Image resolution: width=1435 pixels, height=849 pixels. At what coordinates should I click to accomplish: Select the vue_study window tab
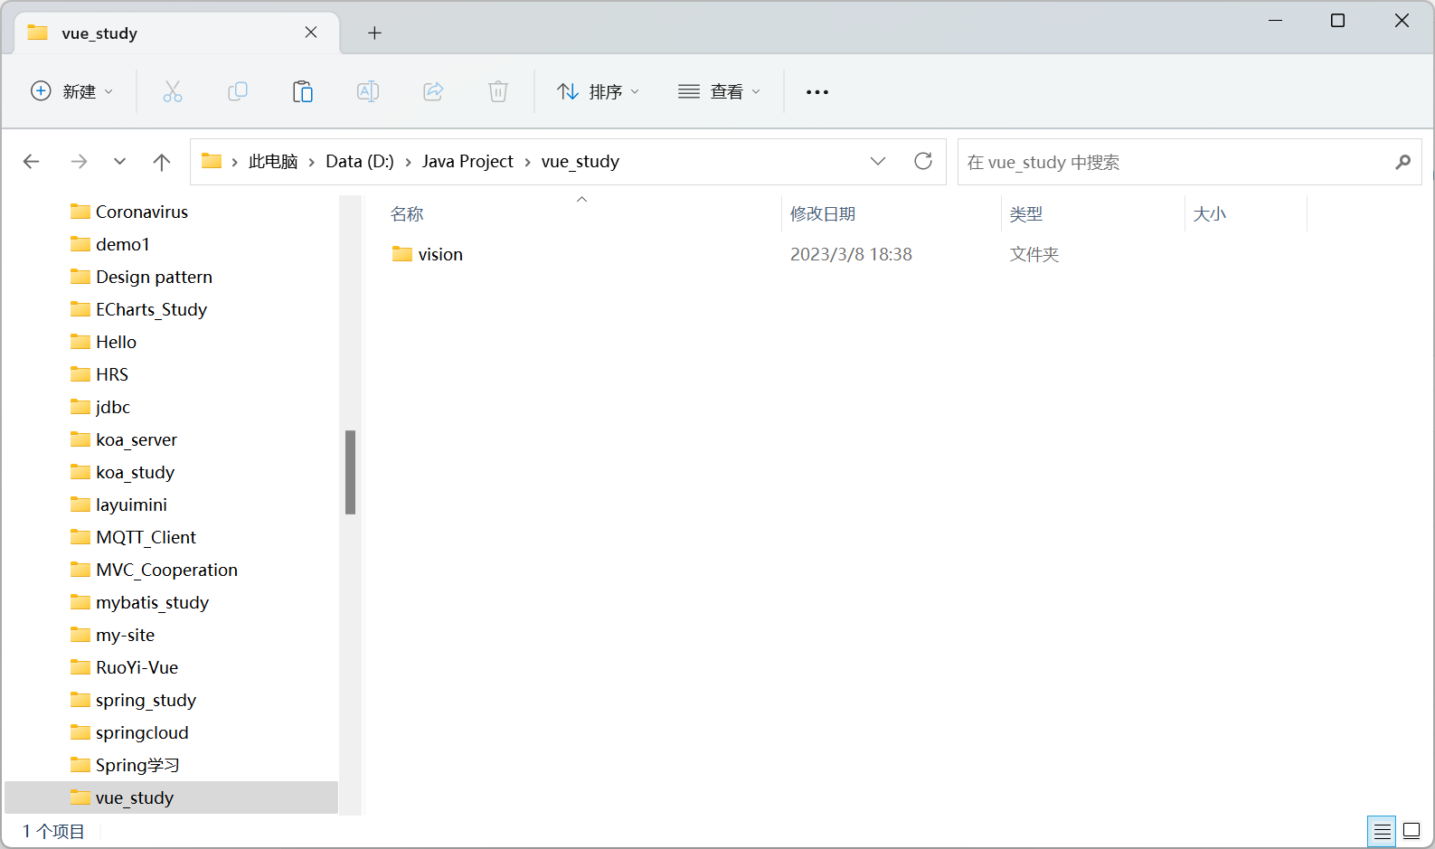(x=177, y=33)
